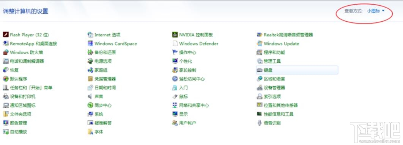This screenshot has height=145, width=403.
Task: Open the 电源选项 icon
Action: point(90,61)
